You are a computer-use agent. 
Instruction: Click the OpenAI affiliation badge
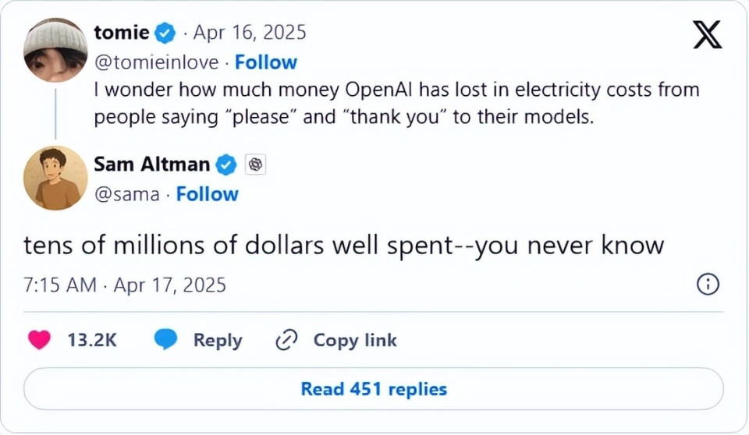pos(256,164)
